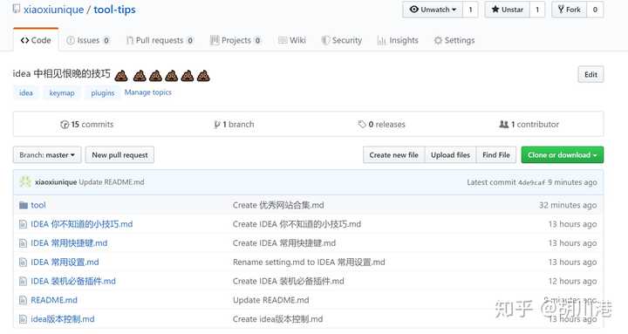Click the xiaoxiunique avatar in commit bar
This screenshot has width=628, height=334.
pyautogui.click(x=25, y=181)
